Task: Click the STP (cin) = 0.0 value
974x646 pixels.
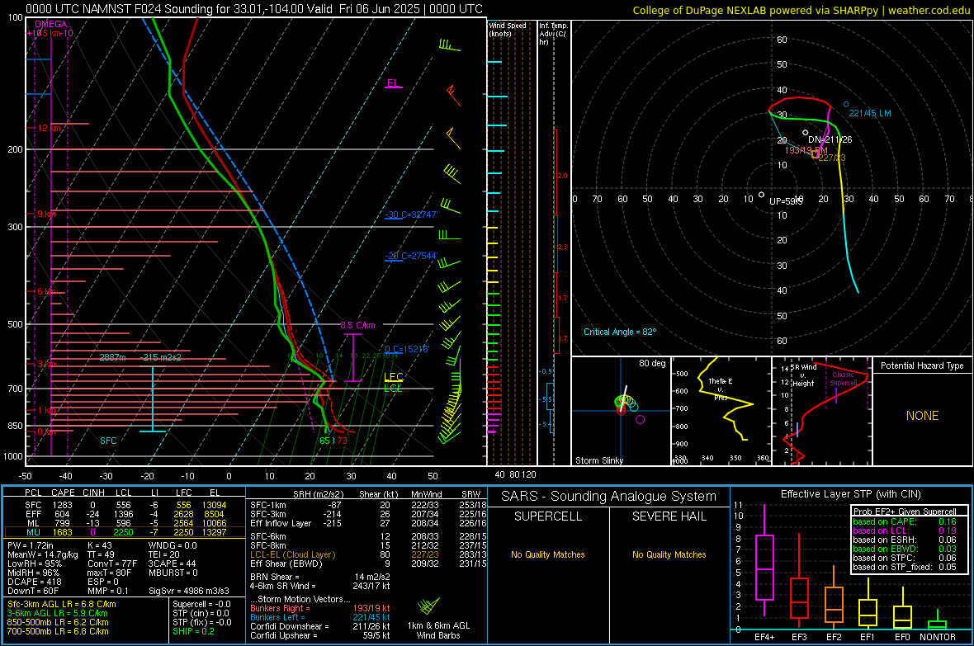Action: point(201,613)
